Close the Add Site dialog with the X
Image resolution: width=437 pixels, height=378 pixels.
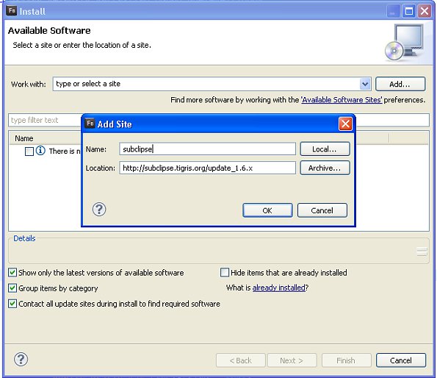point(345,124)
